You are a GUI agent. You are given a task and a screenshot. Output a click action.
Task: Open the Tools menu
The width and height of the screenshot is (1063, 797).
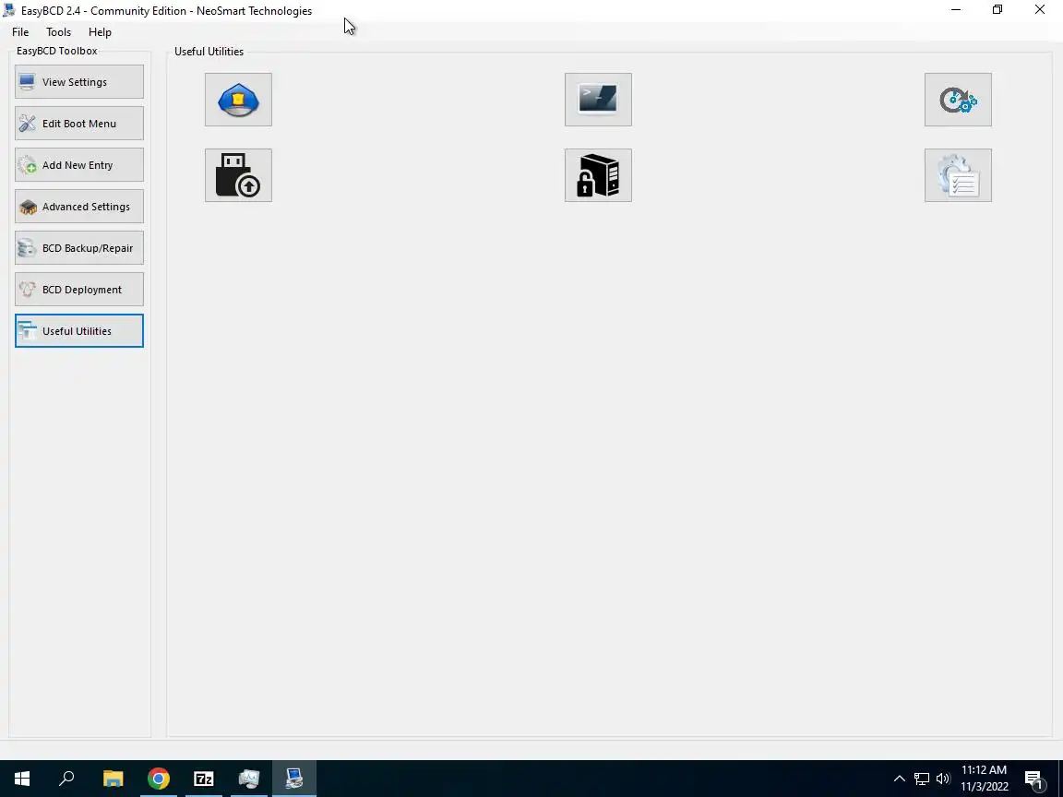[x=58, y=32]
